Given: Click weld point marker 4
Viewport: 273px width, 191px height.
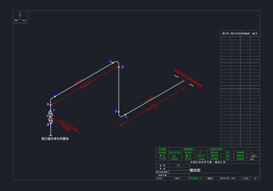Looking at the screenshot, I should point(110,62).
